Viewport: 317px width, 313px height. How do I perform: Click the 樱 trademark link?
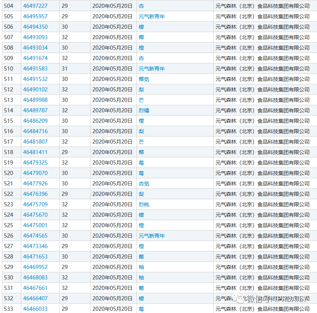pyautogui.click(x=141, y=121)
